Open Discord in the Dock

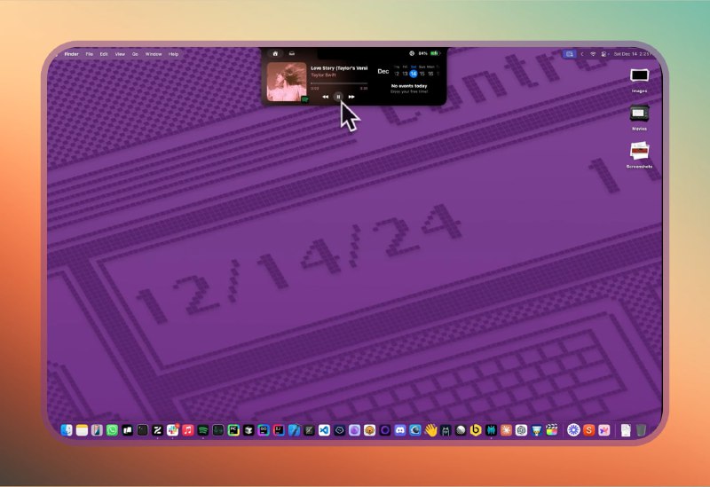tap(400, 430)
